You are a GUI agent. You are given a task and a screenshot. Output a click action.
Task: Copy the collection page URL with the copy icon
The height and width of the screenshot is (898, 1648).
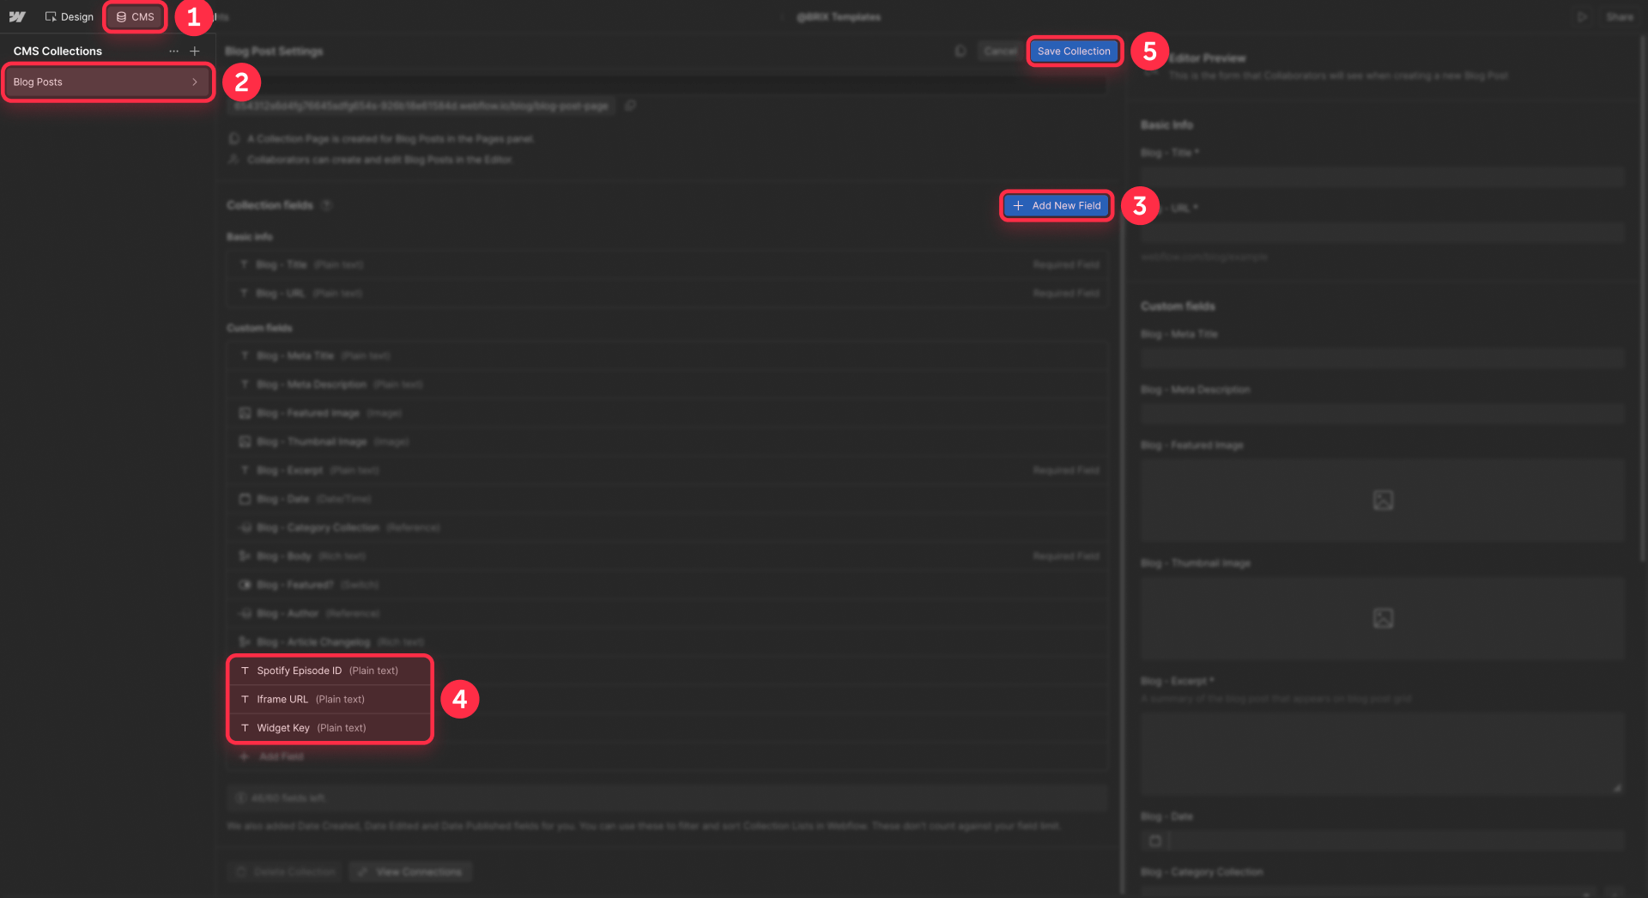coord(631,106)
